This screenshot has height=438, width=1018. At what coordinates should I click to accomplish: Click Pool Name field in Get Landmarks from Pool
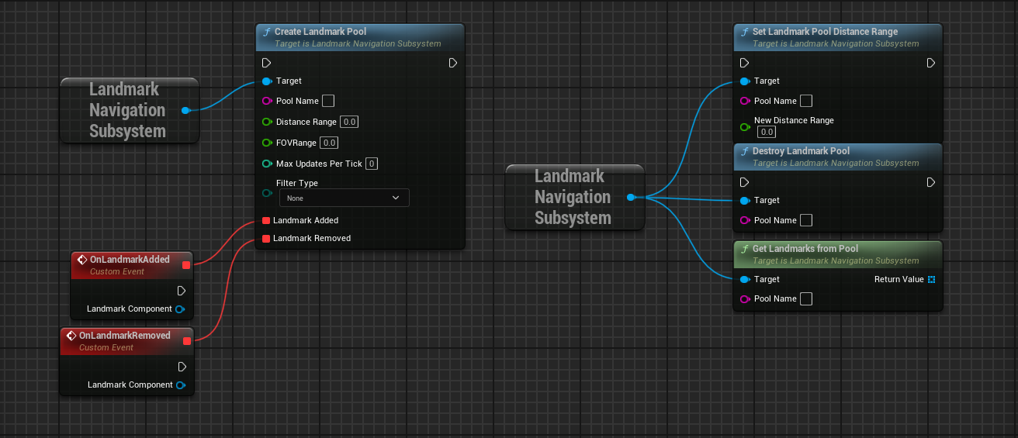pyautogui.click(x=806, y=298)
